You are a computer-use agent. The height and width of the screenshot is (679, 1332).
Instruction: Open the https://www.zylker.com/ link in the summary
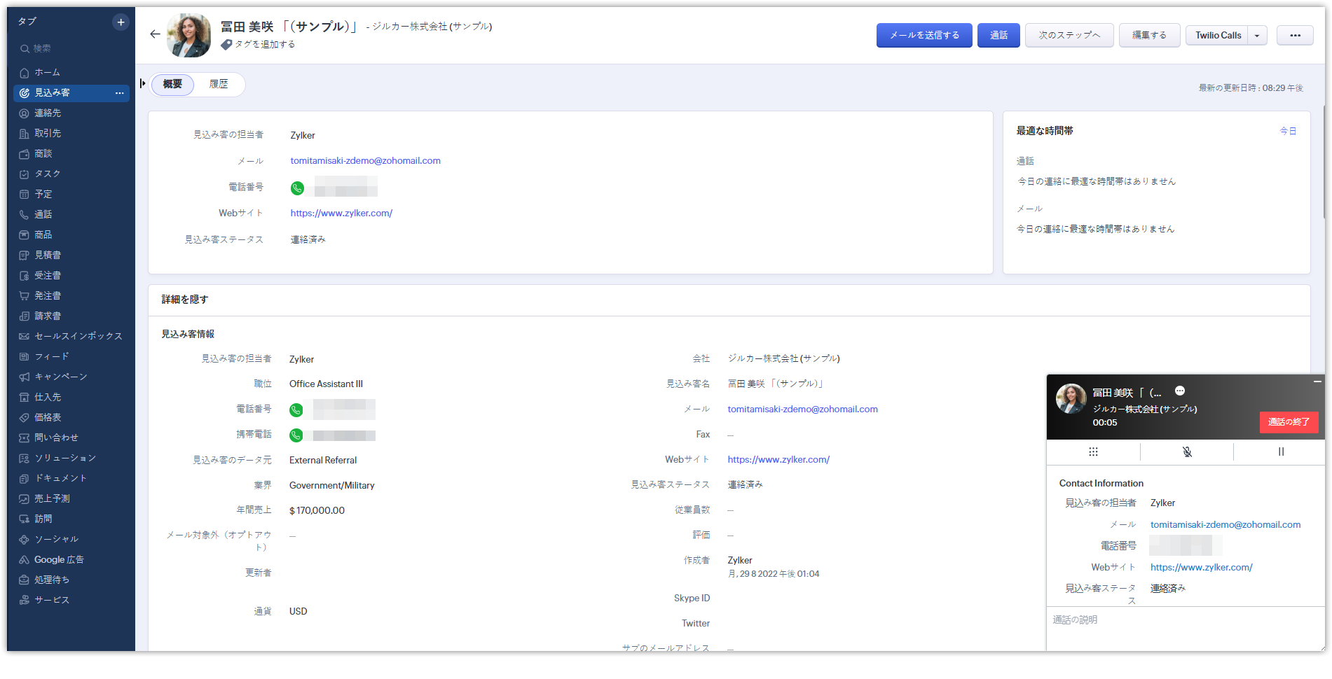pyautogui.click(x=341, y=213)
